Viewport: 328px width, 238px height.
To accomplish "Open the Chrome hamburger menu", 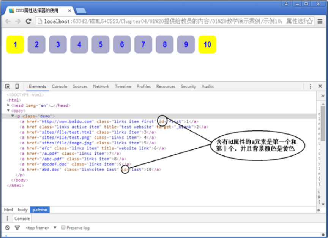I will click(320, 21).
